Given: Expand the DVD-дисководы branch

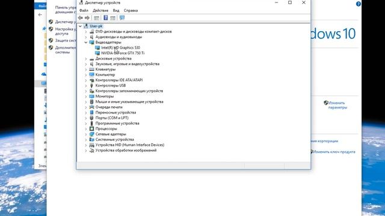Looking at the screenshot, I should tap(86, 32).
